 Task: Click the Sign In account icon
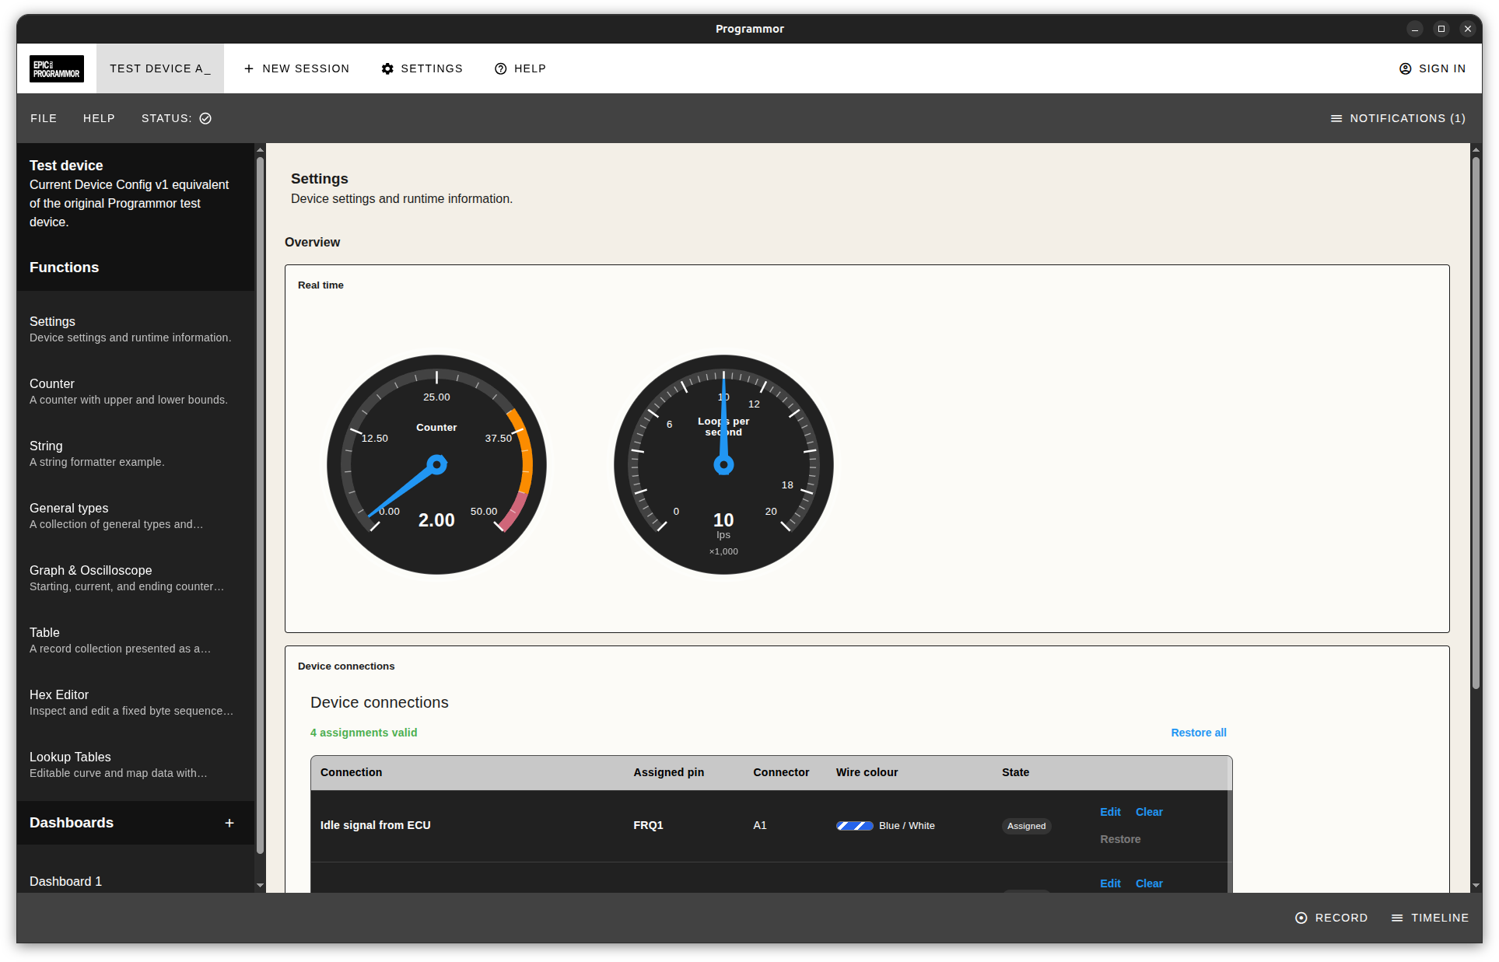click(1406, 68)
